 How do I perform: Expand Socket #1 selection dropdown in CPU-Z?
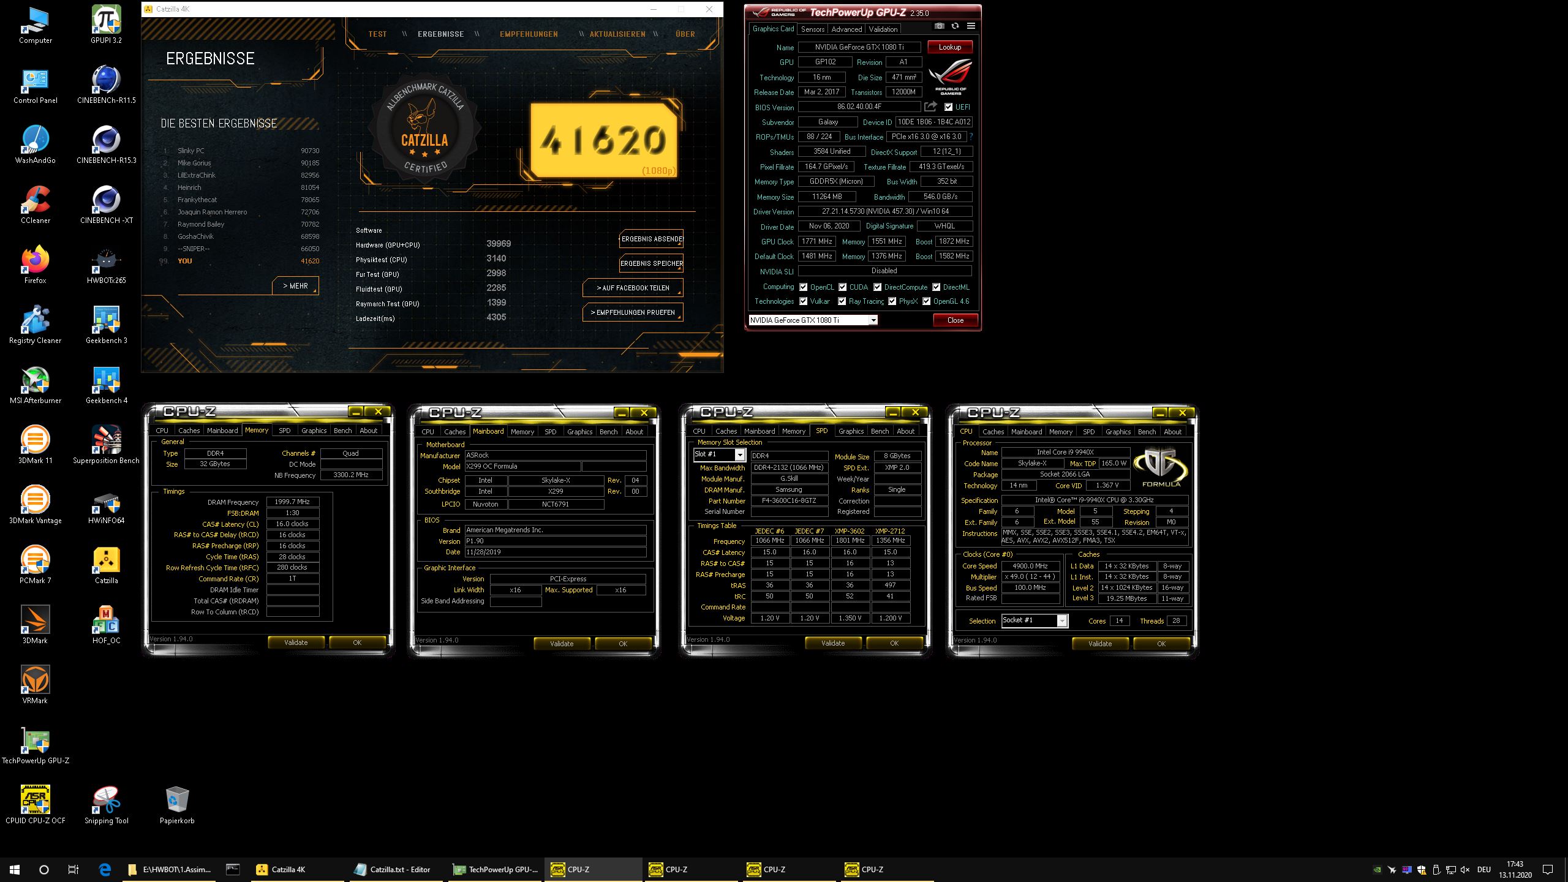[1062, 620]
